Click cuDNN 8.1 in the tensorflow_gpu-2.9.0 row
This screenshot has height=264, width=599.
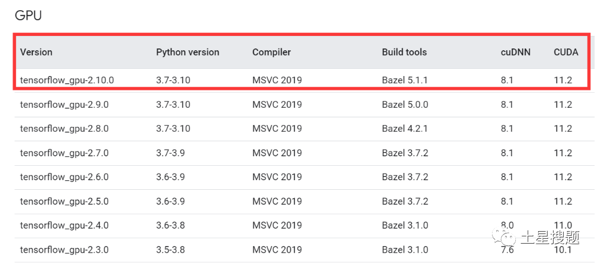pos(507,104)
